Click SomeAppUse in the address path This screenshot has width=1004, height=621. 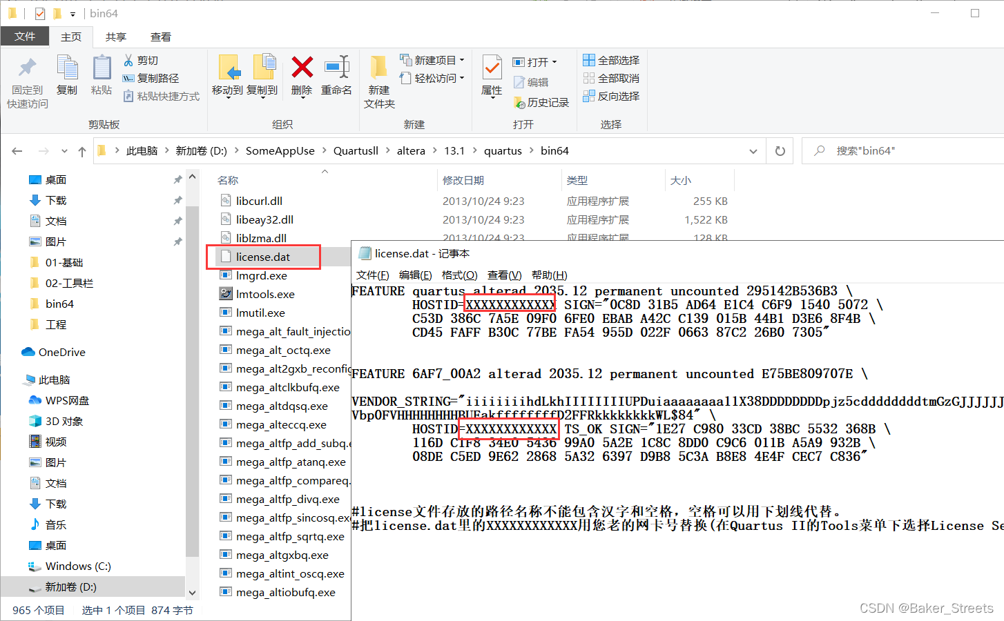coord(280,151)
